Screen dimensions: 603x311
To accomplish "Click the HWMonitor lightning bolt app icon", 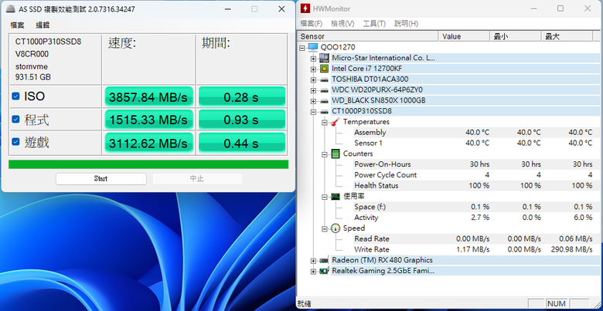I will [x=305, y=8].
